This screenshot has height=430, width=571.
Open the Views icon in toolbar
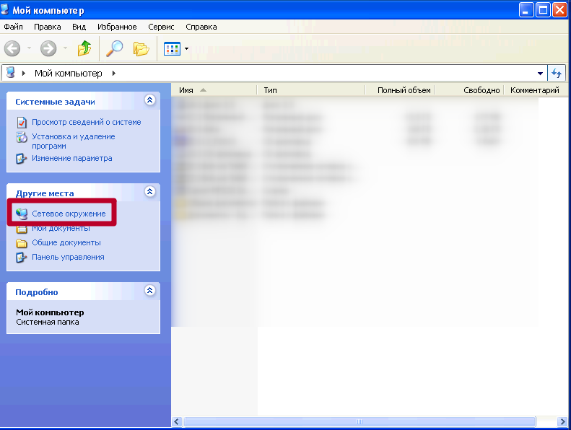tap(172, 48)
